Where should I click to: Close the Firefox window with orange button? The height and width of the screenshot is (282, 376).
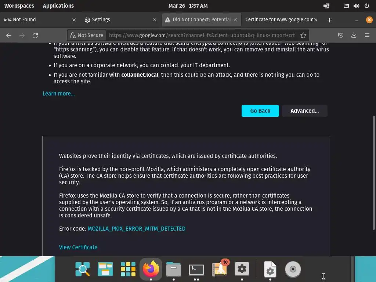369,20
